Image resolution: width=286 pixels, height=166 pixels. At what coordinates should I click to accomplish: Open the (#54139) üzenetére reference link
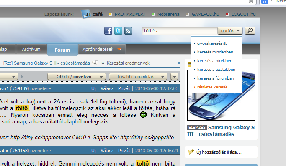click(x=31, y=88)
